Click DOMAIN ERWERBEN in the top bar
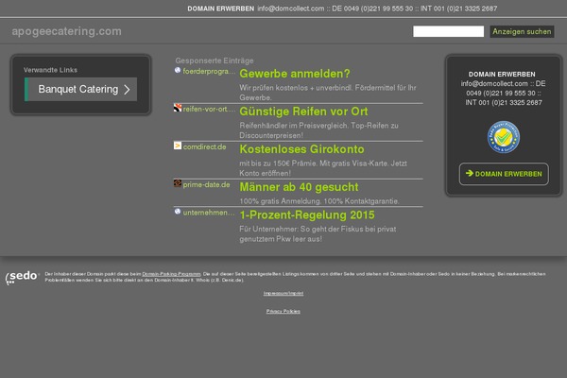The height and width of the screenshot is (378, 567). click(220, 9)
